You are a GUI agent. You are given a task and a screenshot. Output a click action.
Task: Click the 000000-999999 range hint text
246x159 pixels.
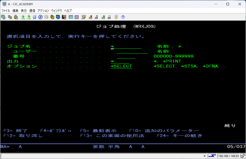174,56
